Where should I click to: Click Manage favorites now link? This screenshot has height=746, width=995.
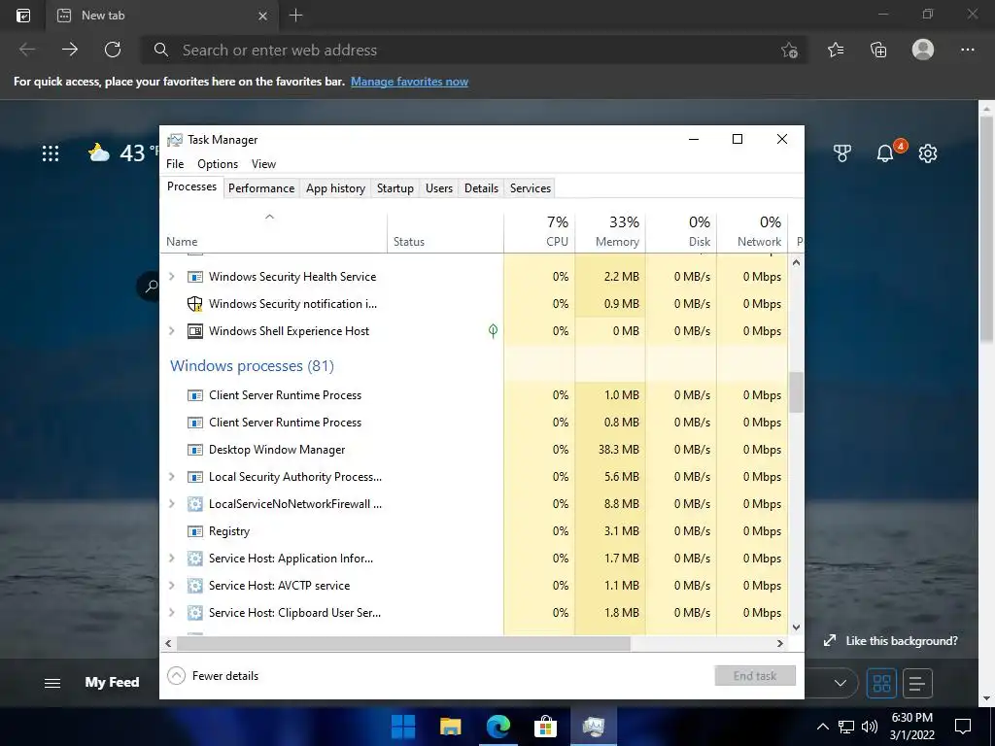(x=409, y=82)
